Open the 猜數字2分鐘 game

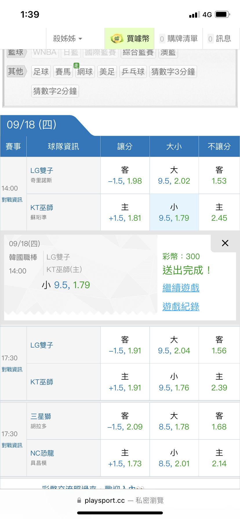point(55,91)
